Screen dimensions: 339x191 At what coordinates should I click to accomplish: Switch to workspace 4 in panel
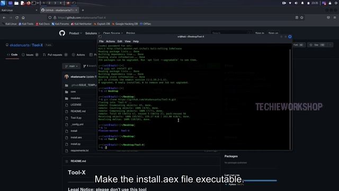pyautogui.click(x=60, y=3)
